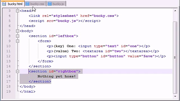Click the "rightbox" id value
180x101 pixels.
click(x=67, y=71)
